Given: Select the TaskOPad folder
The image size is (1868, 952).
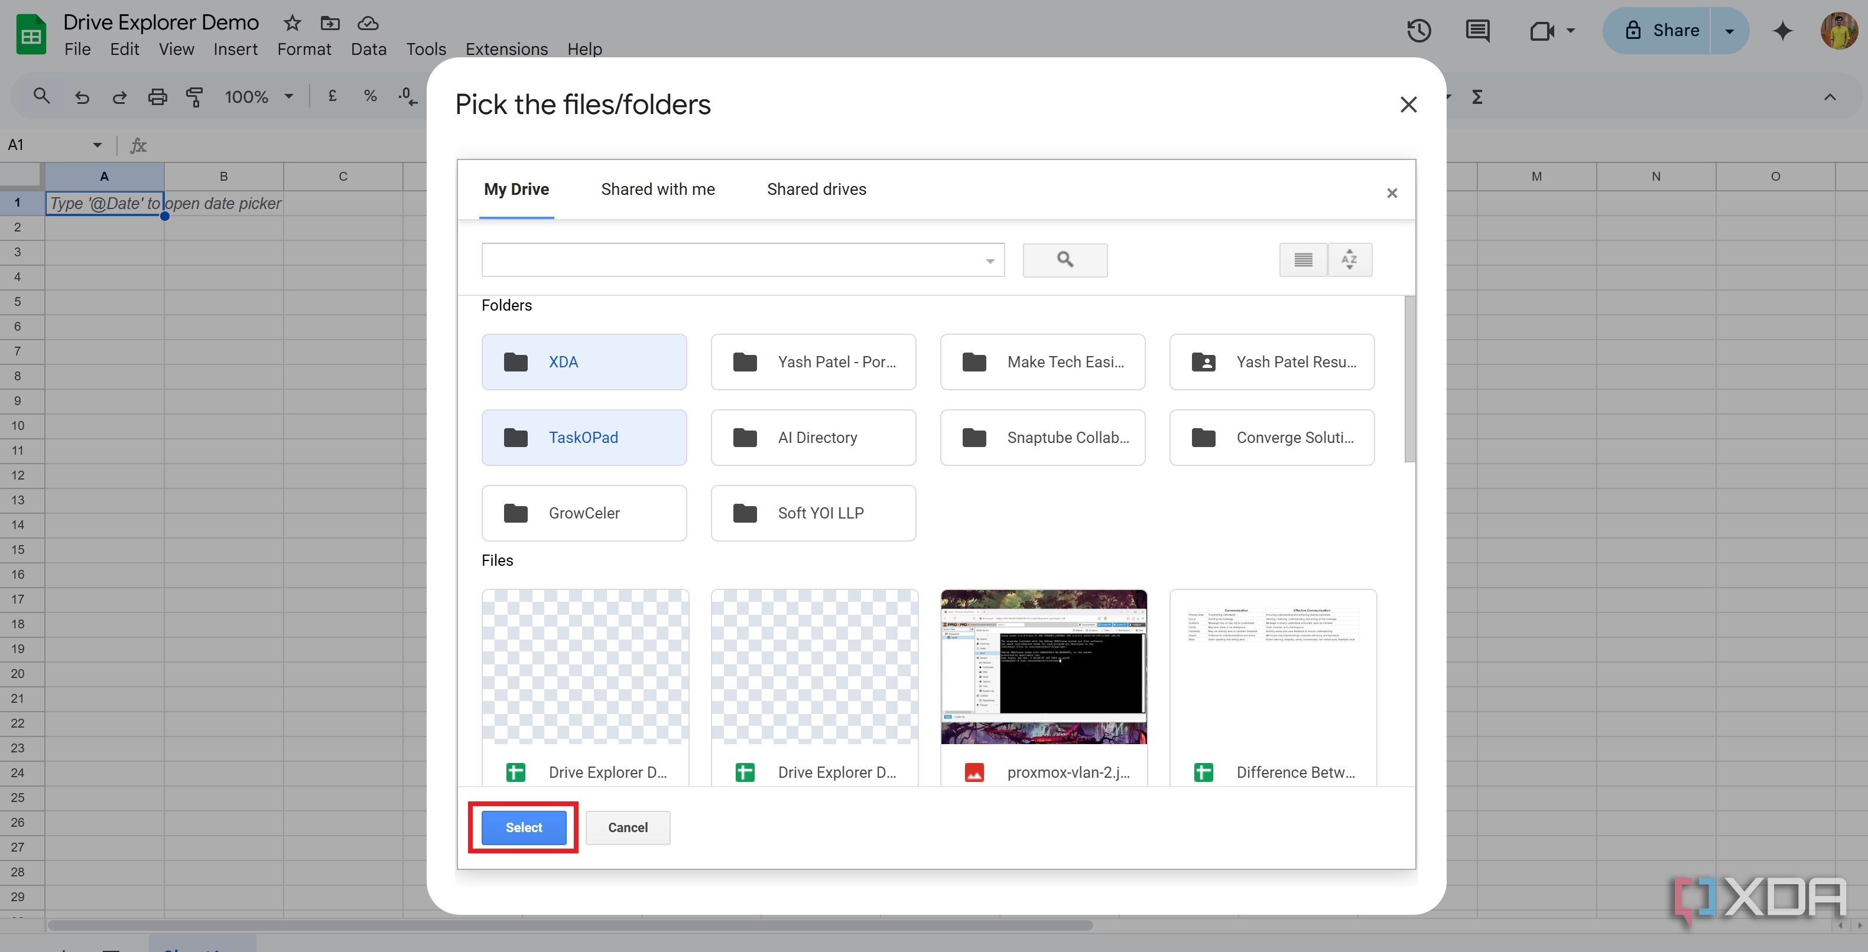Looking at the screenshot, I should 584,437.
